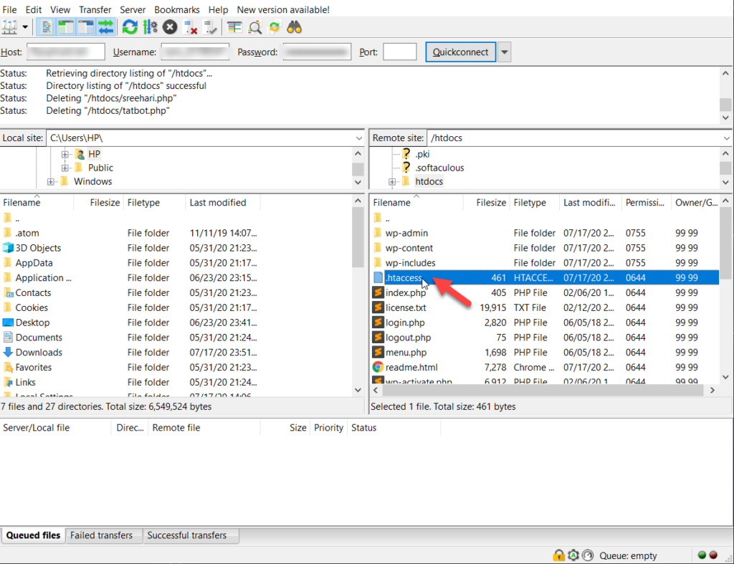The height and width of the screenshot is (564, 734).
Task: Expand the htdocs folder in remote tree
Action: [x=392, y=181]
